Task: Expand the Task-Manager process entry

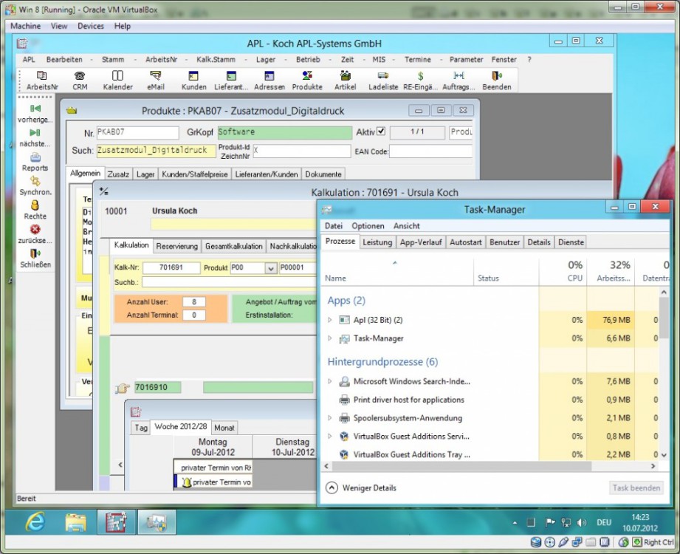Action: (x=329, y=338)
